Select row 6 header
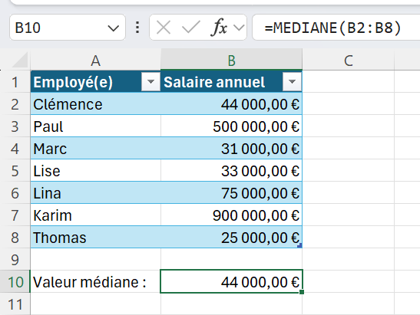This screenshot has height=315, width=420. tap(15, 193)
